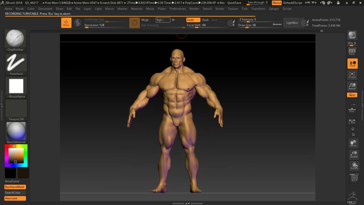Toggle interface lock icon
Screen dimensions: 364x205
tap(338, 3)
